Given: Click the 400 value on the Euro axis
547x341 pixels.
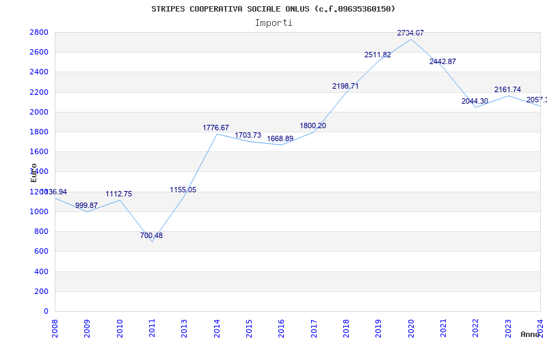Looking at the screenshot, I should (41, 271).
